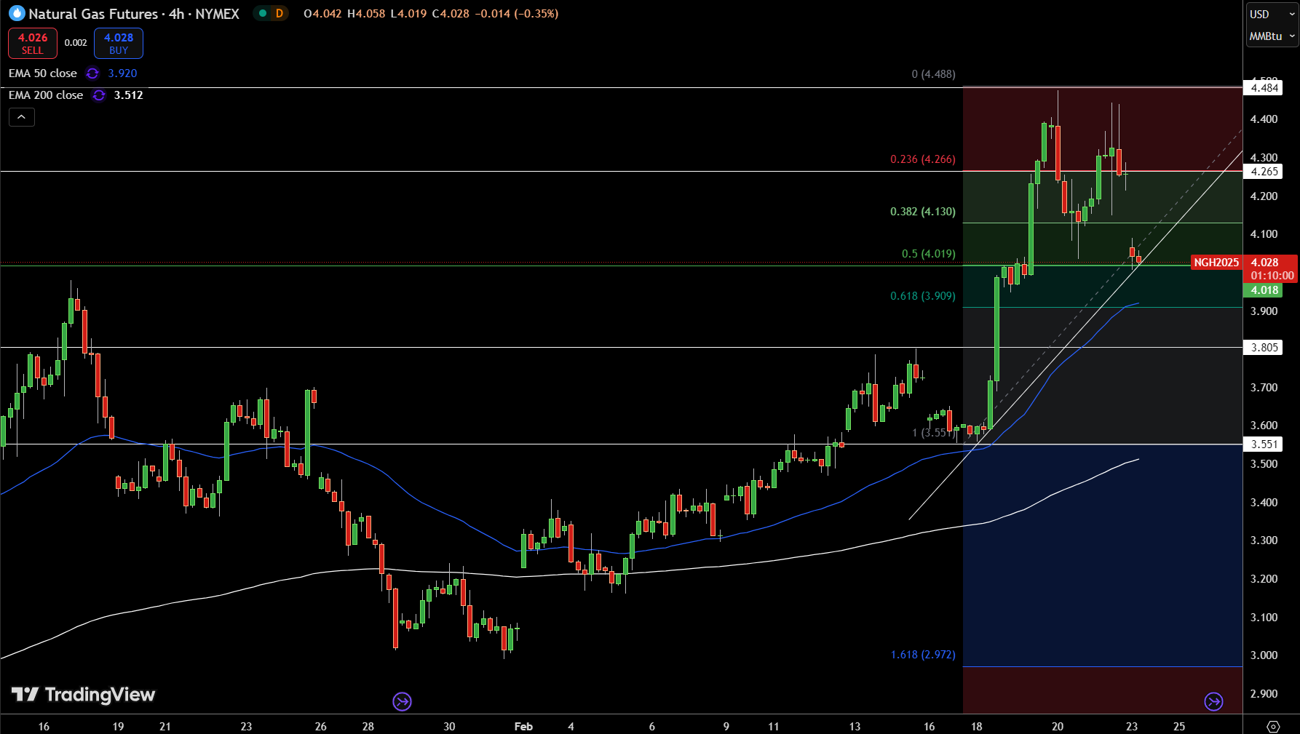Viewport: 1300px width, 734px height.
Task: Click the 4.028 BUY button
Action: (x=119, y=43)
